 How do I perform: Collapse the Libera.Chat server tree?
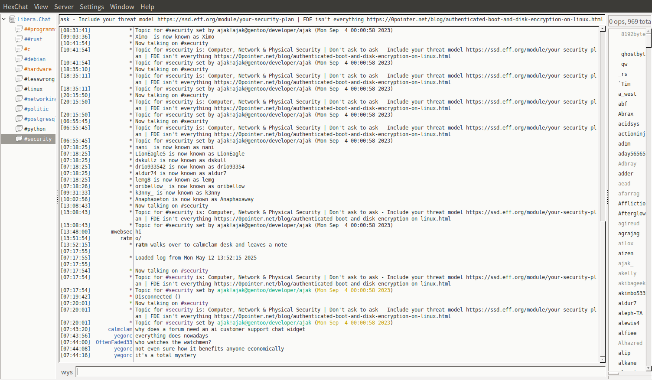pos(4,19)
